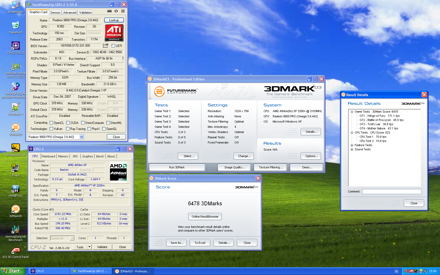
Task: Expand the Feature Tests tree node
Action: (352, 145)
